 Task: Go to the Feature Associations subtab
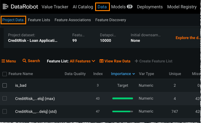73,20
